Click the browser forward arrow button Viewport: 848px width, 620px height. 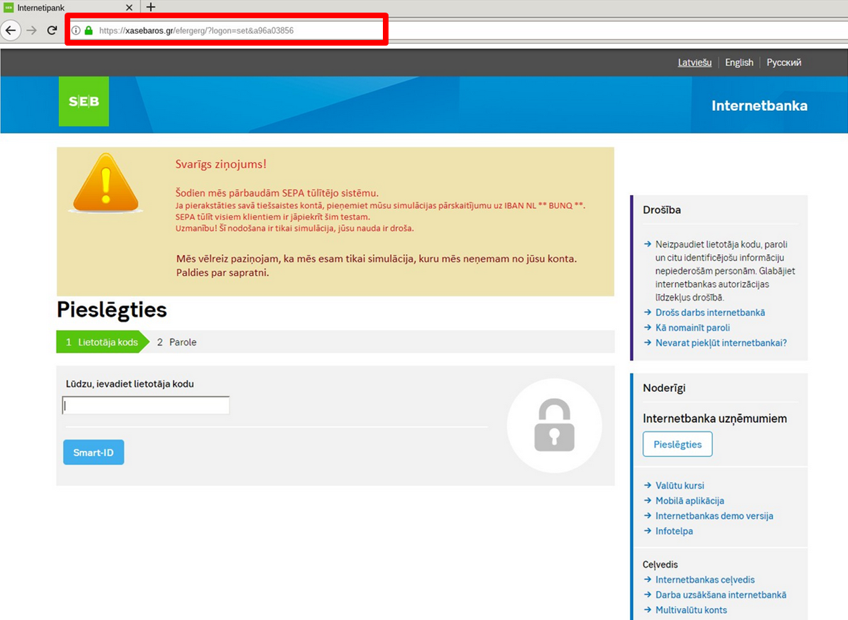(31, 30)
